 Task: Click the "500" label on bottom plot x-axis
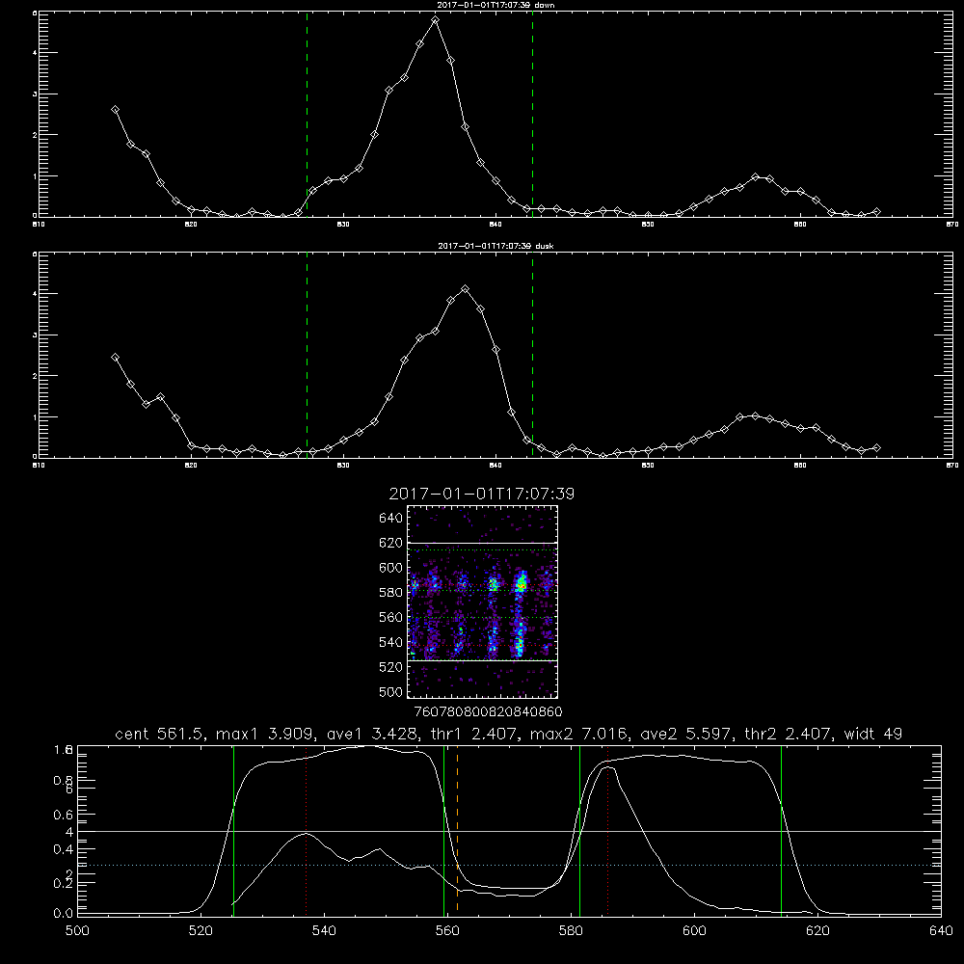pos(77,931)
